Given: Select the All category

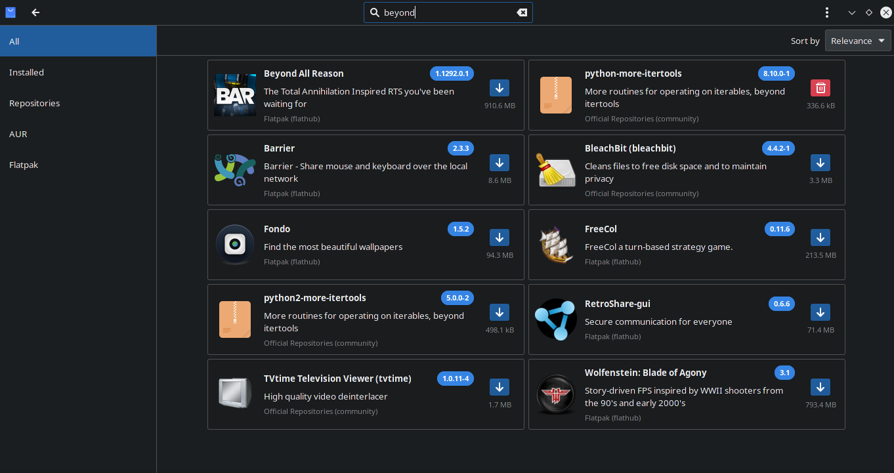Looking at the screenshot, I should point(78,41).
